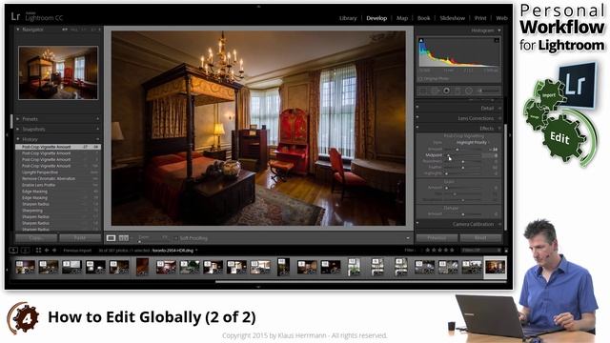Expand the Detail panel
610x343 pixels.
(499, 108)
